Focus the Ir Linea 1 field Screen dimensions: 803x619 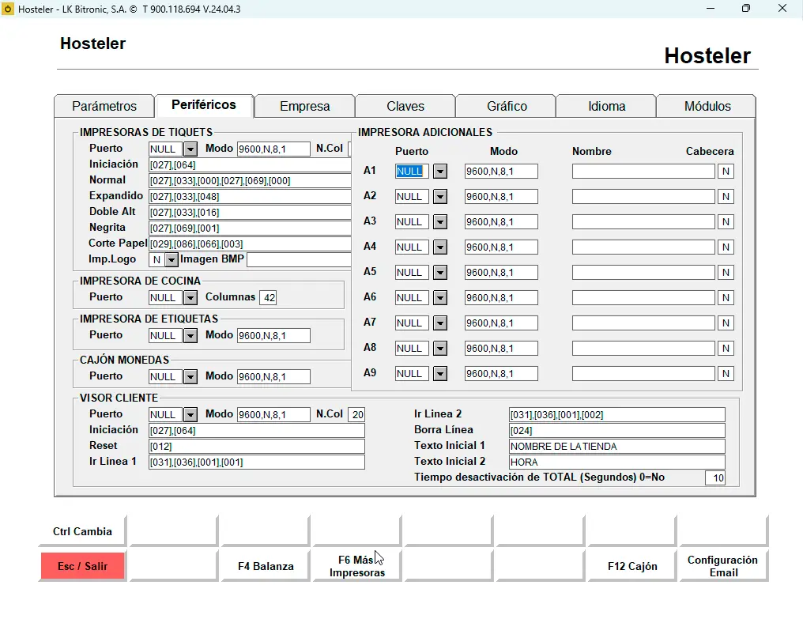(257, 462)
